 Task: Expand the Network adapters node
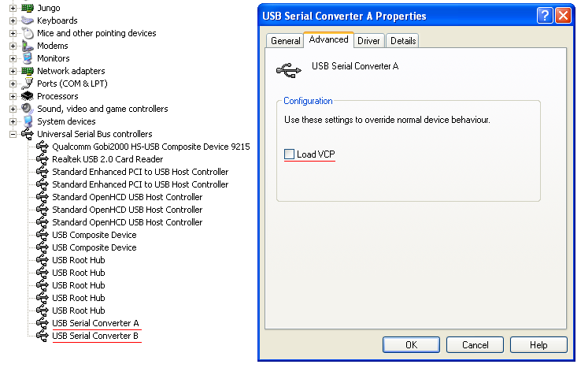[x=13, y=71]
